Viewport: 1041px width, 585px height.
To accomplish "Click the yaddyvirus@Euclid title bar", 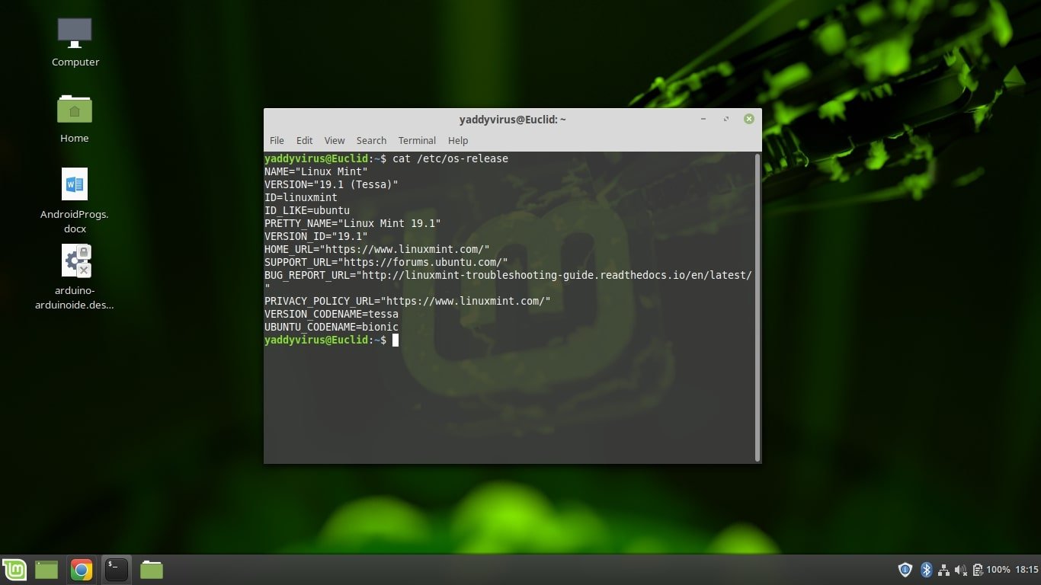I will point(512,119).
